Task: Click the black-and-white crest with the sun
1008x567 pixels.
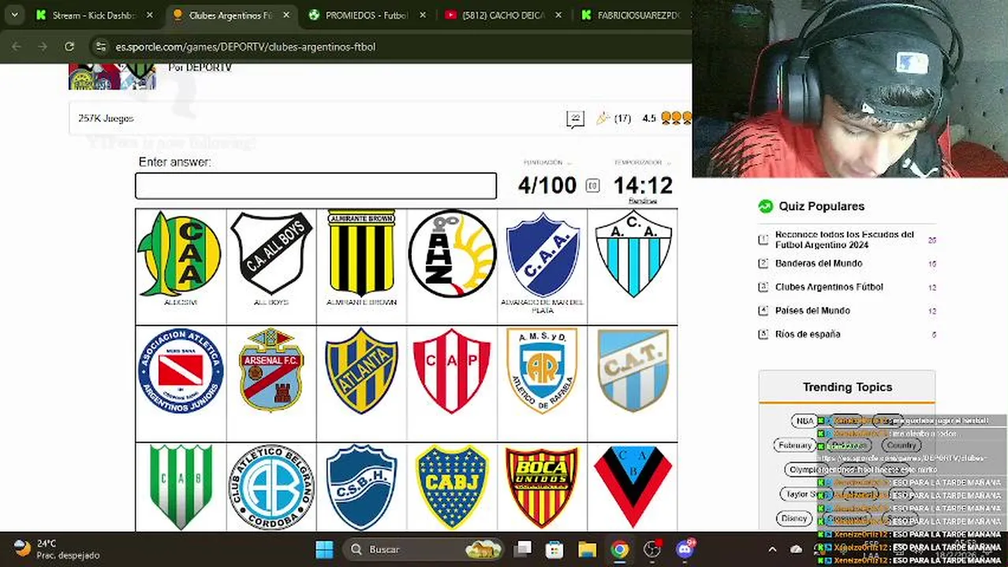Action: 452,254
